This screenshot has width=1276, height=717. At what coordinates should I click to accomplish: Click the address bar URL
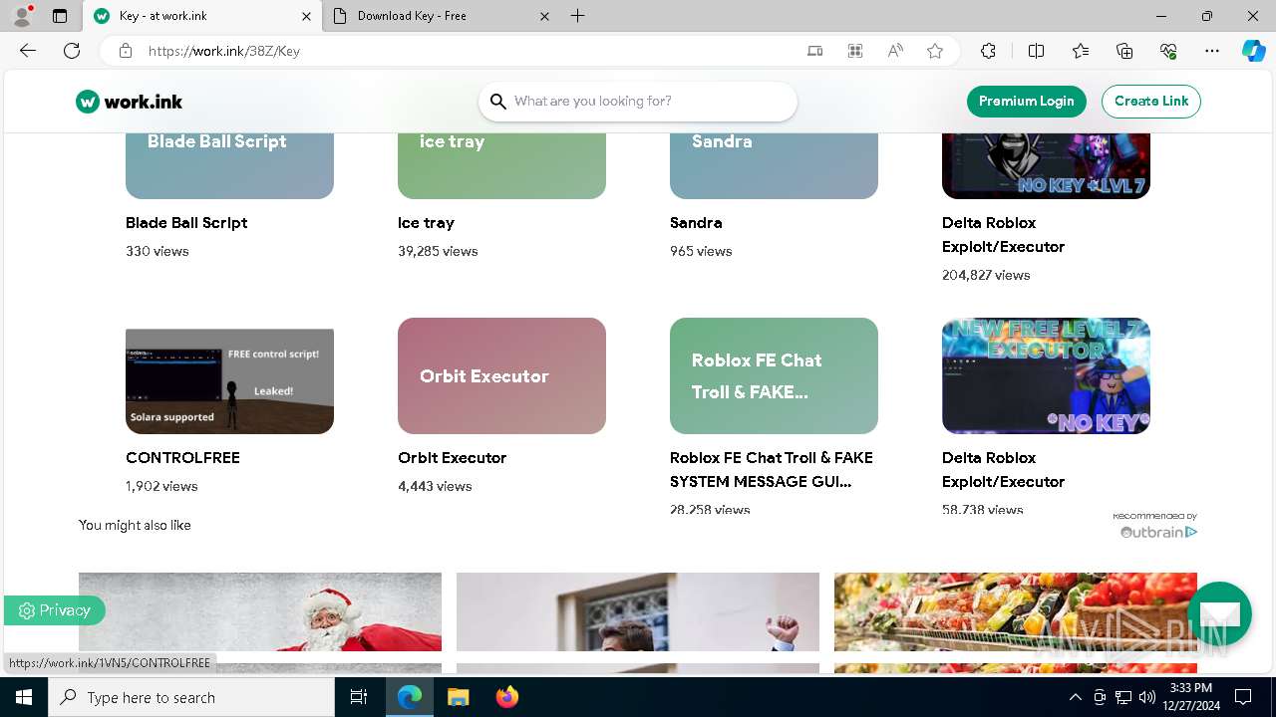click(x=224, y=51)
